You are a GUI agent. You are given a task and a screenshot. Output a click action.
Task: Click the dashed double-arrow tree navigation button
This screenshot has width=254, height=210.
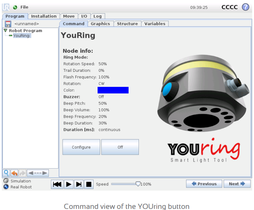coord(38,173)
